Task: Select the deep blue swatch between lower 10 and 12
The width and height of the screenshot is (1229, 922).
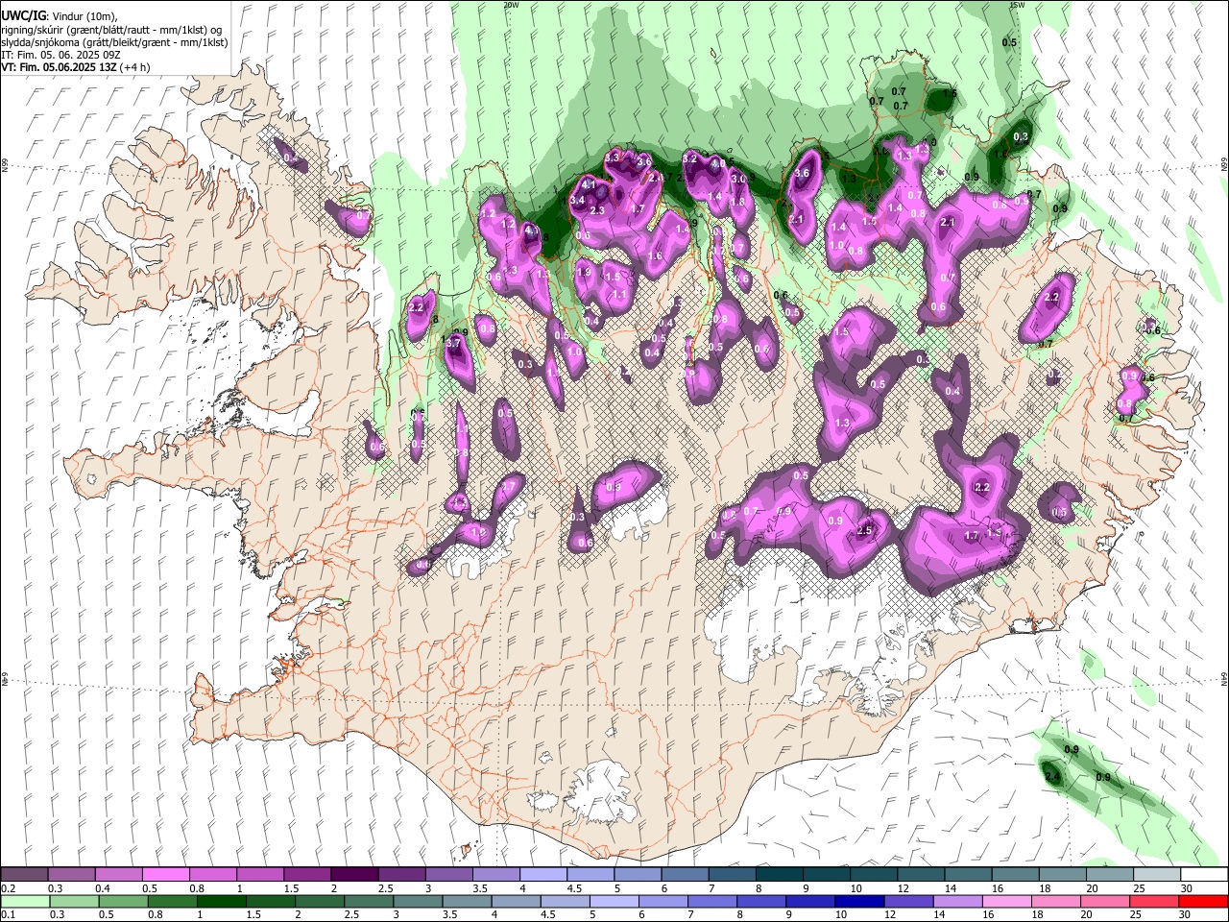Action: point(860,902)
